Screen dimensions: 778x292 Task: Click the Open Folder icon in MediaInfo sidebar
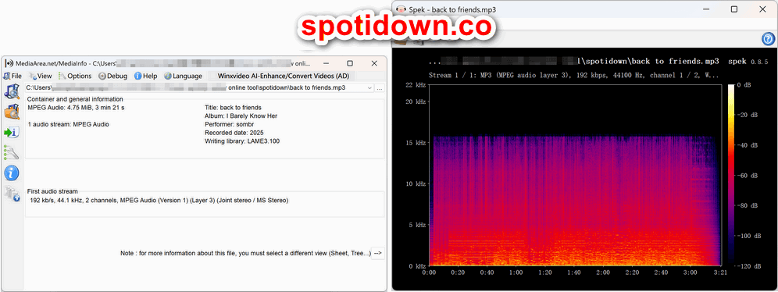[12, 112]
